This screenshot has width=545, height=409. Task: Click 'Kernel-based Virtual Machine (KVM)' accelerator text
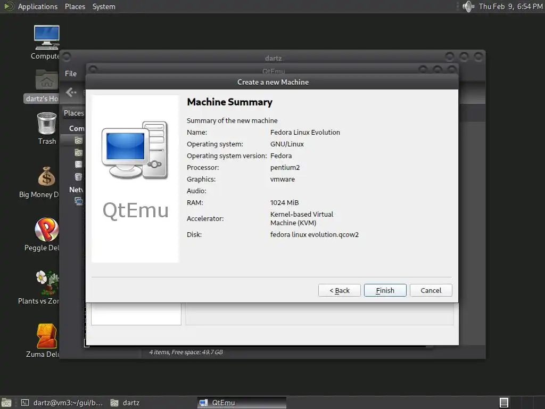click(302, 218)
